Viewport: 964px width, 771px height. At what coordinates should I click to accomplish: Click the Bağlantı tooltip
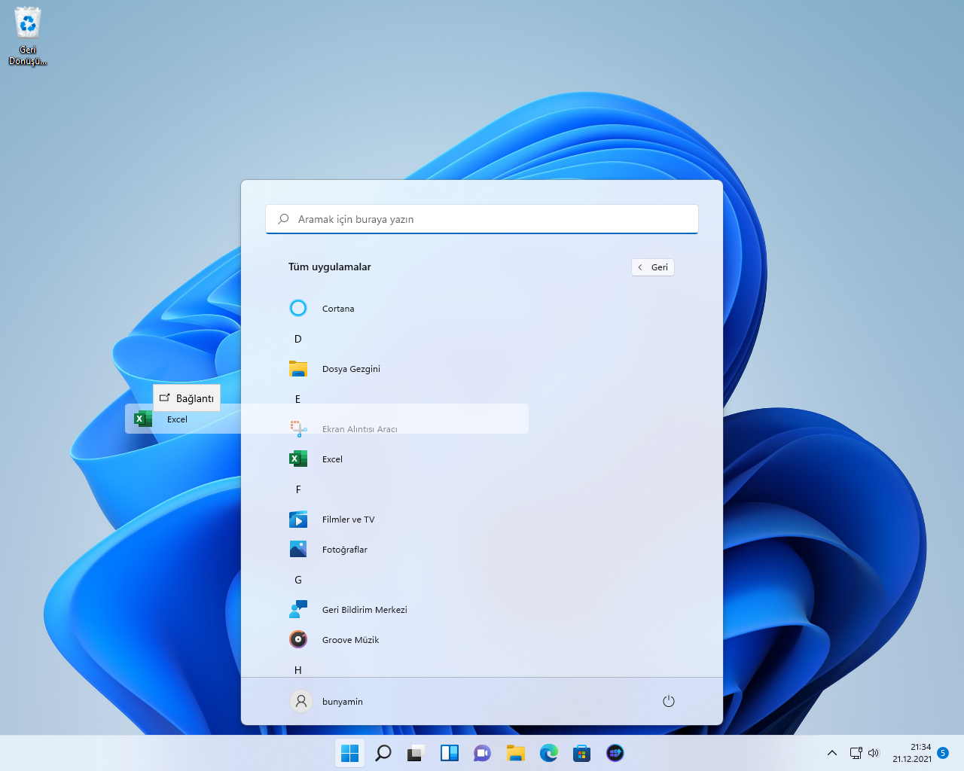click(x=187, y=398)
